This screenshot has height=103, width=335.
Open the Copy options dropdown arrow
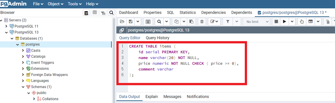coord(184,22)
